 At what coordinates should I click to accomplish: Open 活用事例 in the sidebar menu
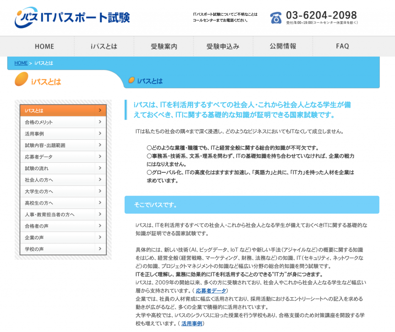coord(63,133)
